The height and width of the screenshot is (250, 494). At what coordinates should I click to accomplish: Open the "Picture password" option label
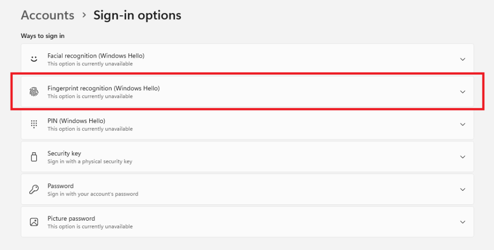[x=71, y=219]
